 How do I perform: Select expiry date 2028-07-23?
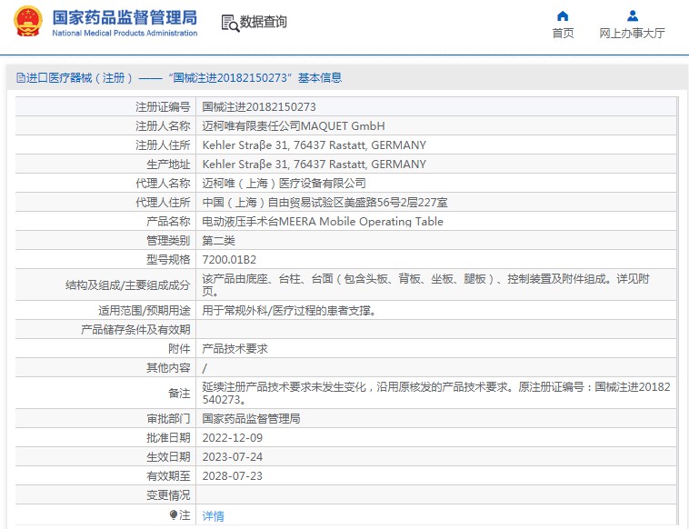coord(233,476)
